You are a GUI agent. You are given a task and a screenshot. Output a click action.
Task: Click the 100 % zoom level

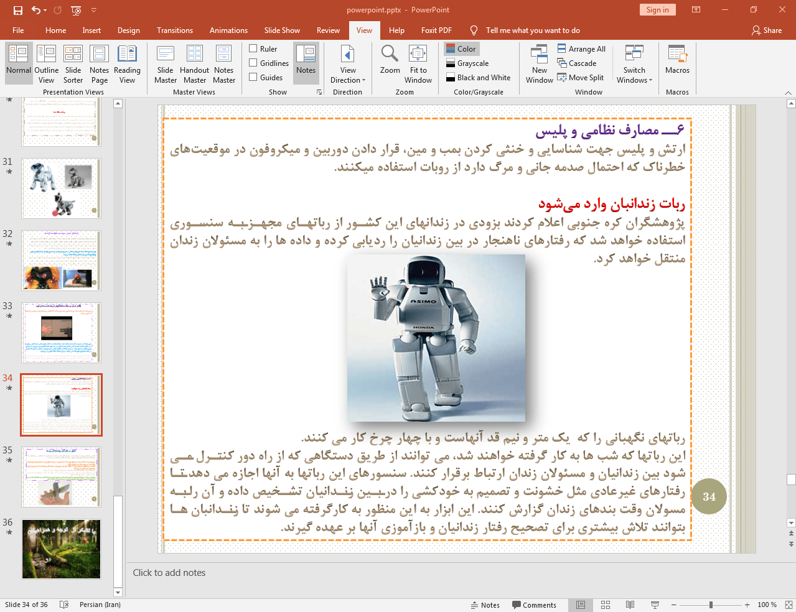tap(767, 605)
